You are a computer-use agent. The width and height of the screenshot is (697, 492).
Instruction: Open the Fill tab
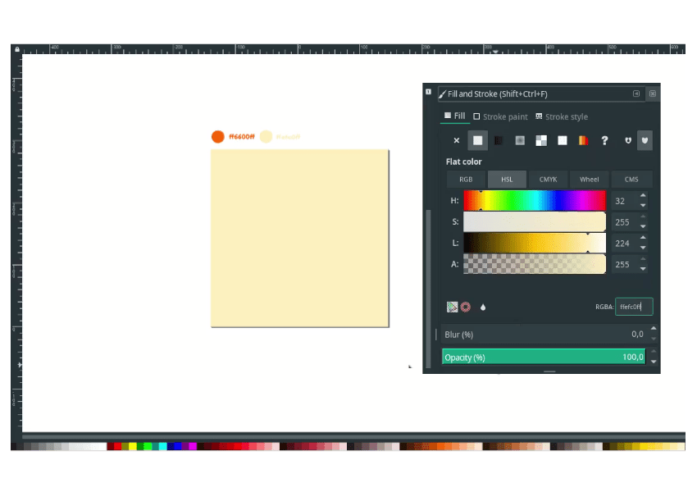[455, 116]
